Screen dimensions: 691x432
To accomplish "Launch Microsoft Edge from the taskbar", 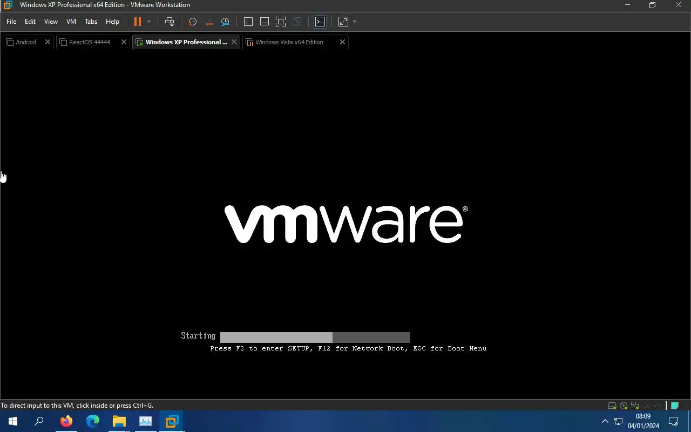I will coord(93,421).
